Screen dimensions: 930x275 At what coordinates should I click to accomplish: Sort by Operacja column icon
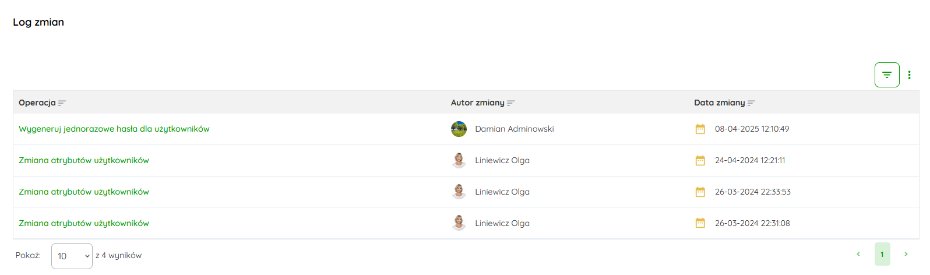pyautogui.click(x=62, y=103)
